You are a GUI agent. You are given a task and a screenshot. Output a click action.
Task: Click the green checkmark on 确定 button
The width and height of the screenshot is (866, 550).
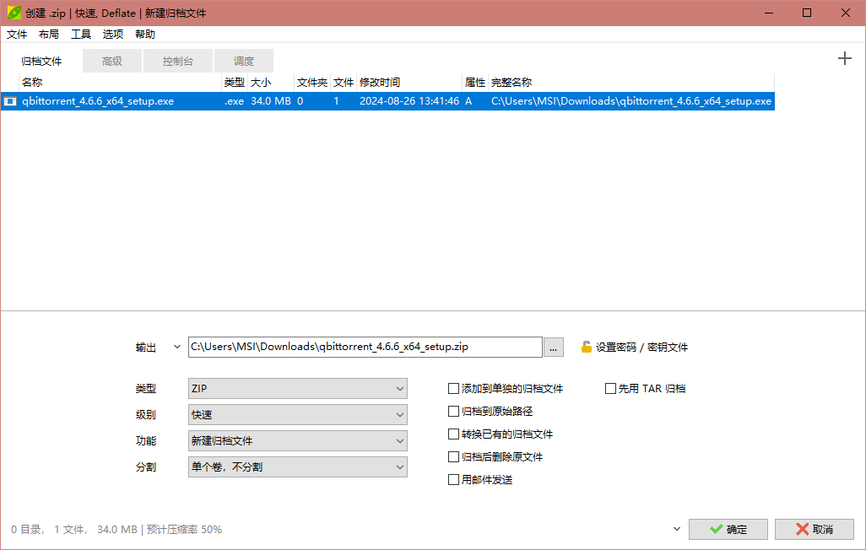[717, 529]
